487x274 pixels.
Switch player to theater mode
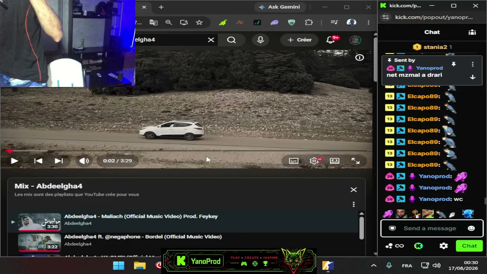tap(334, 161)
